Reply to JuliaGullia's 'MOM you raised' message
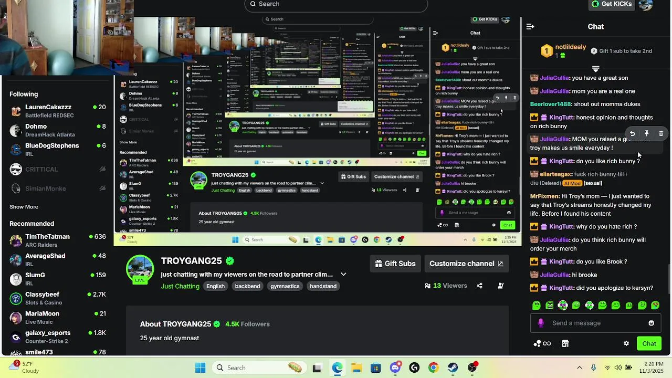 tap(632, 134)
